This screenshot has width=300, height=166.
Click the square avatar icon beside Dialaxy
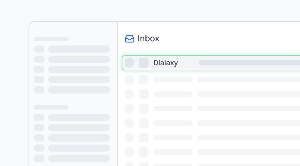(144, 63)
